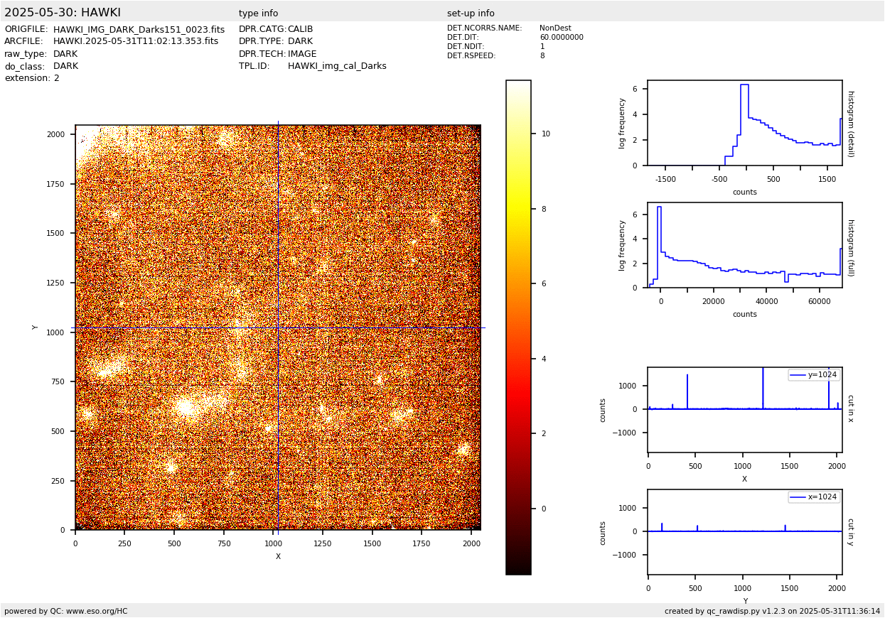Click the DPR.CATG value CALIB

coord(300,30)
